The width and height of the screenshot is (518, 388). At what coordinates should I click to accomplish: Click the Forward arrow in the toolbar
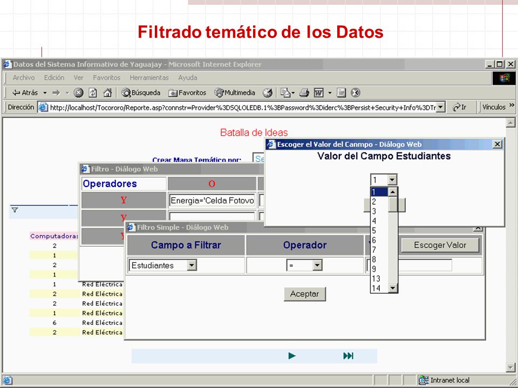pyautogui.click(x=56, y=93)
